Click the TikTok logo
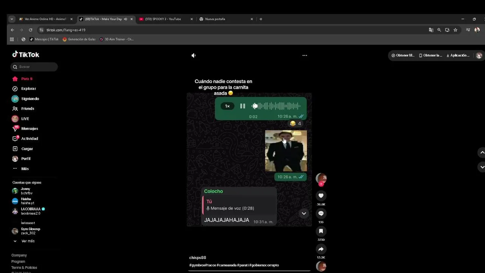The width and height of the screenshot is (485, 273). [25, 55]
